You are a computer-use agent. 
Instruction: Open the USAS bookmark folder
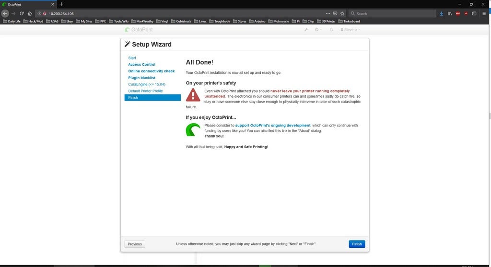(x=52, y=21)
